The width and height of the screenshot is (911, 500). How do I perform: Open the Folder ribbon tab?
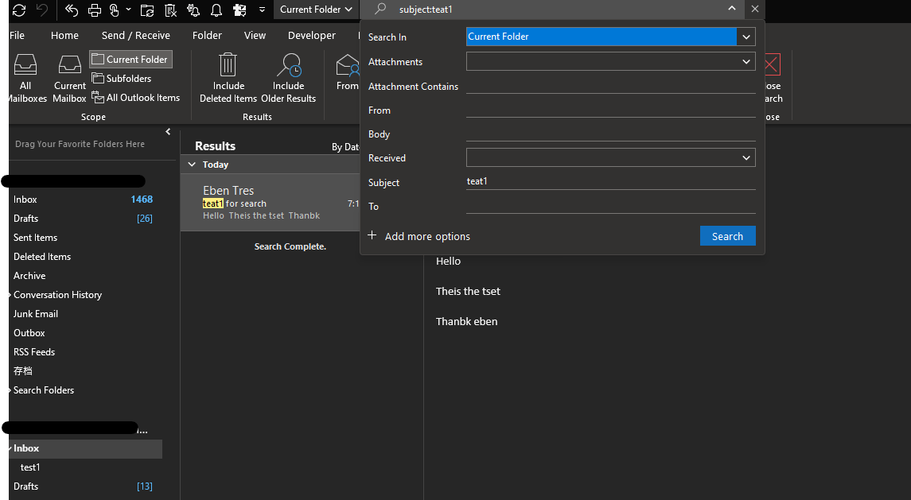(x=207, y=36)
